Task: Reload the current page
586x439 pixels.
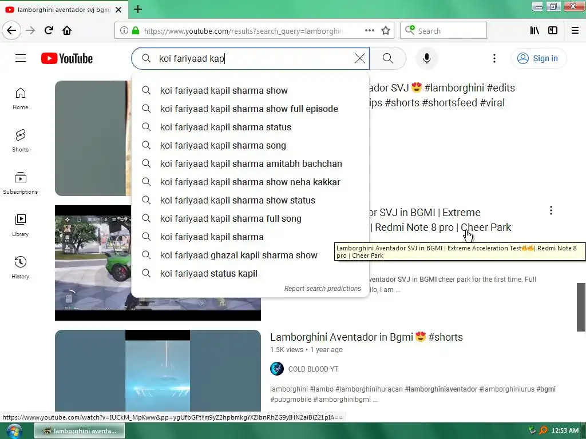Action: (49, 30)
